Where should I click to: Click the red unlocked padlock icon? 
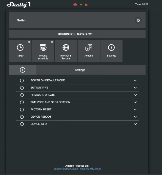pyautogui.click(x=86, y=4)
